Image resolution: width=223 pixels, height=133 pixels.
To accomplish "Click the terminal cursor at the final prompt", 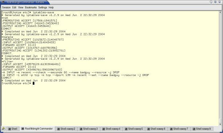I will pos(33,83).
